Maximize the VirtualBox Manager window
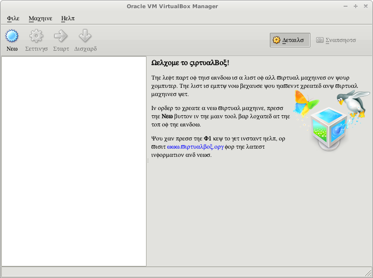This screenshot has height=278, width=373. coord(355,6)
